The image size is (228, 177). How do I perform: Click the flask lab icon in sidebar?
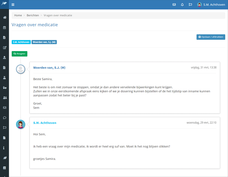click(5, 78)
